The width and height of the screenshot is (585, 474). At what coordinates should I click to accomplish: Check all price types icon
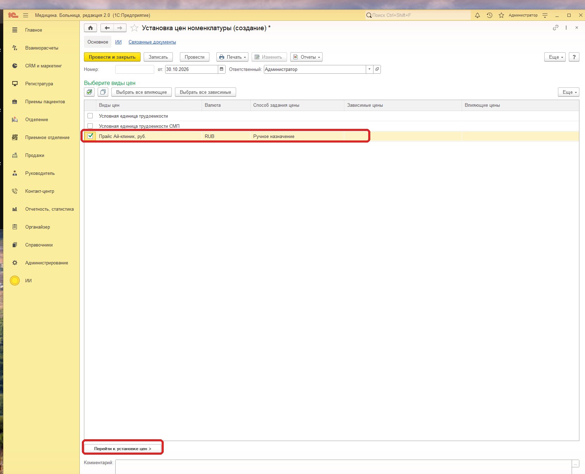[89, 92]
